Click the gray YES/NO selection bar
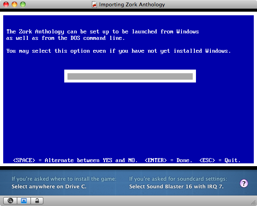 click(130, 76)
